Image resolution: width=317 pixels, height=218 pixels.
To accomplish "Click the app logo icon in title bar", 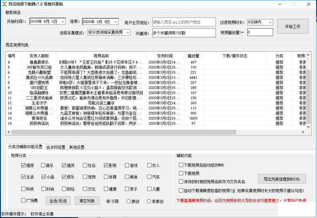I will coord(4,4).
